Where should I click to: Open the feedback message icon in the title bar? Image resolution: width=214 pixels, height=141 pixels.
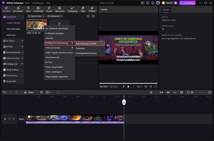click(148, 3)
